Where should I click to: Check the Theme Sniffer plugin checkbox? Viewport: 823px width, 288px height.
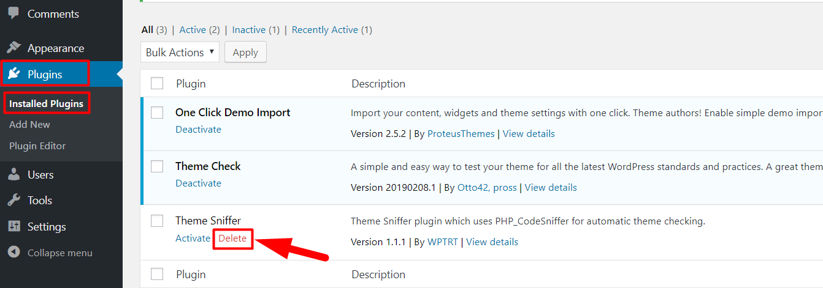(x=158, y=221)
